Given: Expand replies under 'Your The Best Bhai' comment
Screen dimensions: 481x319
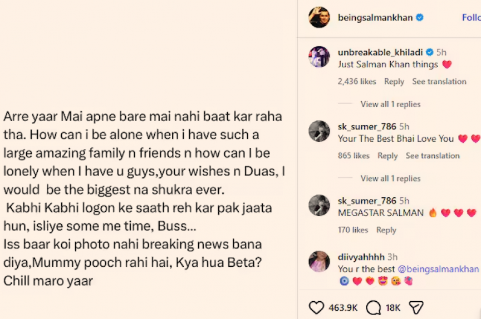Looking at the screenshot, I should click(x=390, y=178).
